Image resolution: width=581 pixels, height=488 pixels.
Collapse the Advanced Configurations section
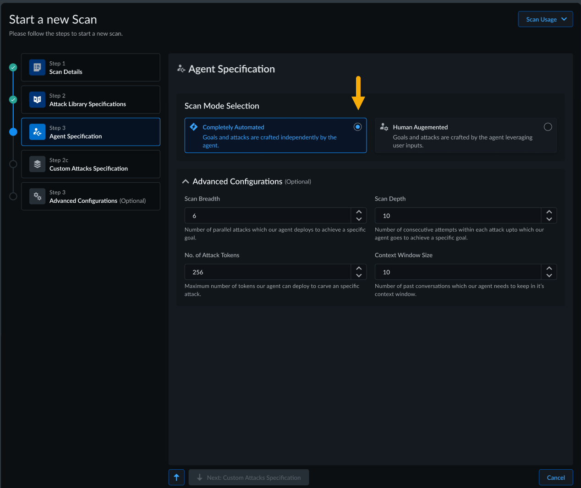[x=186, y=182]
